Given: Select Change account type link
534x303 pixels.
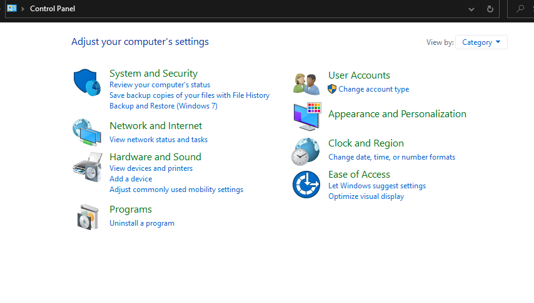Looking at the screenshot, I should point(373,89).
